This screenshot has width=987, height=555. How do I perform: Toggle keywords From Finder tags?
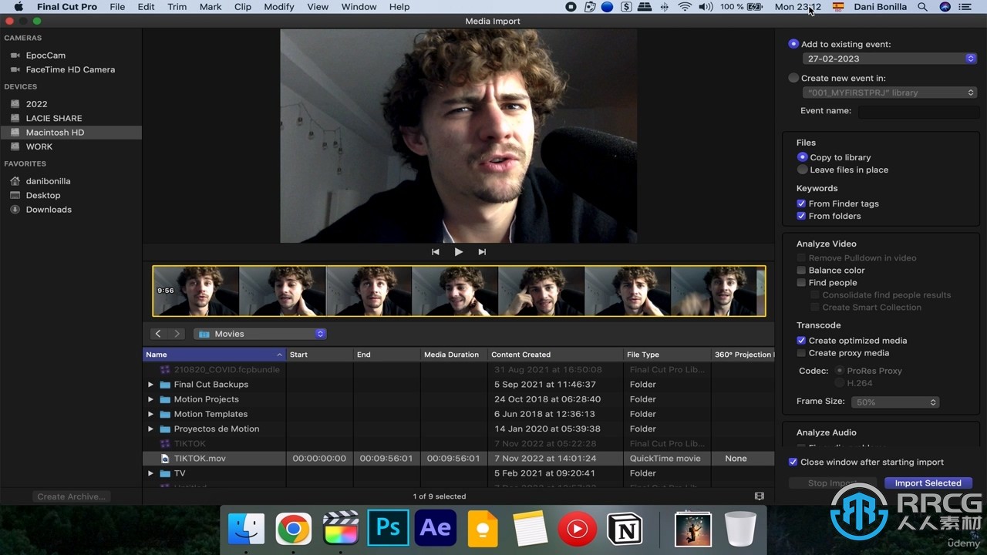point(801,203)
